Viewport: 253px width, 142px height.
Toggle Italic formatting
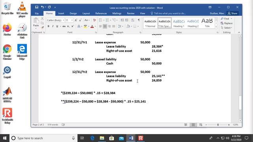(x=53, y=26)
